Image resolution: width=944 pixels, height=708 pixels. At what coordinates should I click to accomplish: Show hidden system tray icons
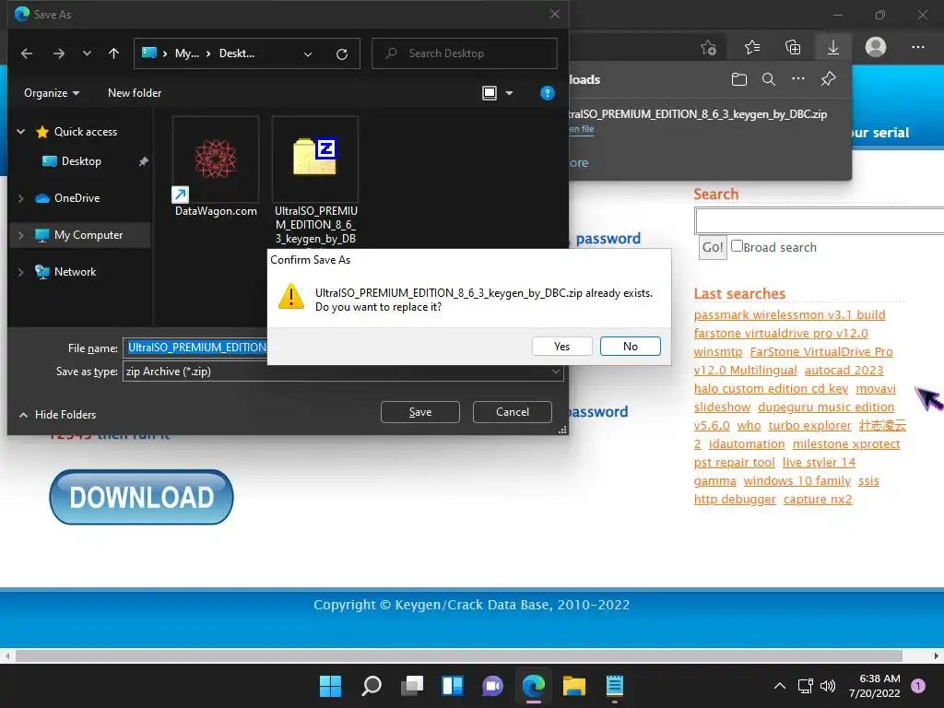coord(780,686)
